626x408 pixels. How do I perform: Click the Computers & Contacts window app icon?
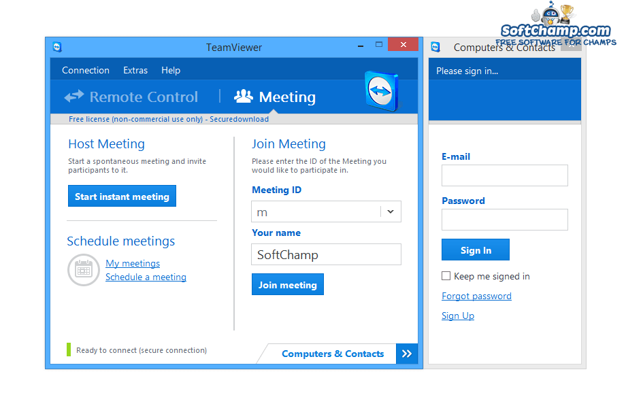(x=435, y=47)
